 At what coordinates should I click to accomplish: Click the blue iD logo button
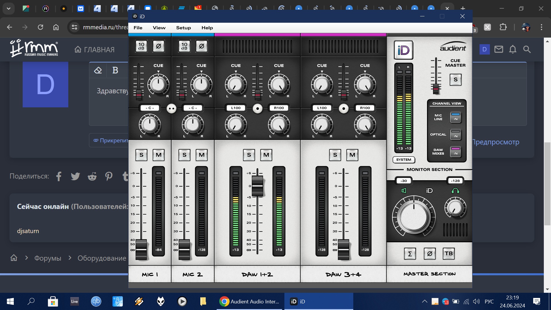tap(403, 50)
